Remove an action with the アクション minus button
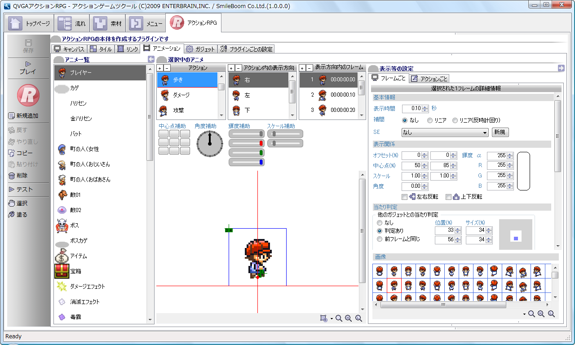The height and width of the screenshot is (345, 575). [x=167, y=68]
